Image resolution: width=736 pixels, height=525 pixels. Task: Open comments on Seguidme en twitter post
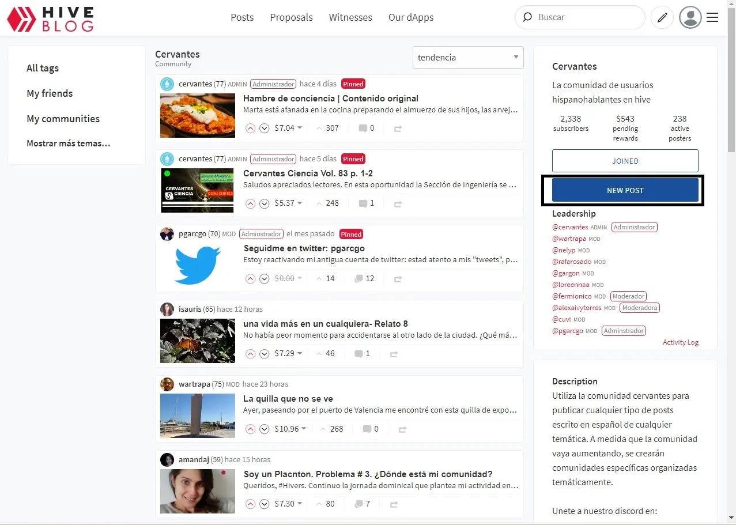pyautogui.click(x=365, y=278)
